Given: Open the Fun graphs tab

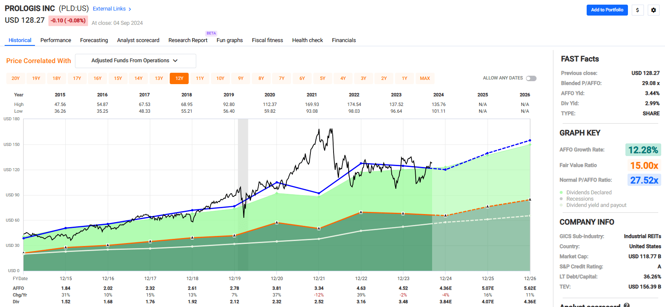Looking at the screenshot, I should pyautogui.click(x=230, y=40).
